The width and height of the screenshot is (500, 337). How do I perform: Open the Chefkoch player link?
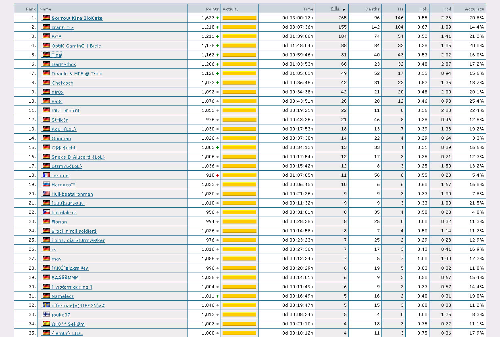62,83
